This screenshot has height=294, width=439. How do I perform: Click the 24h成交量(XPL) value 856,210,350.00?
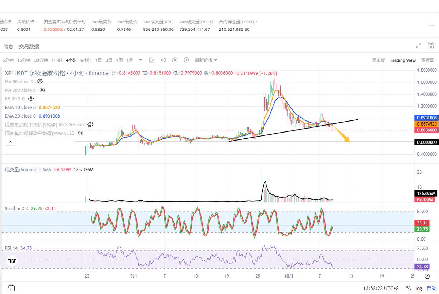click(158, 29)
